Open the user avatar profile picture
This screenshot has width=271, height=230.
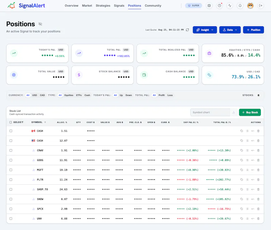pyautogui.click(x=250, y=5)
